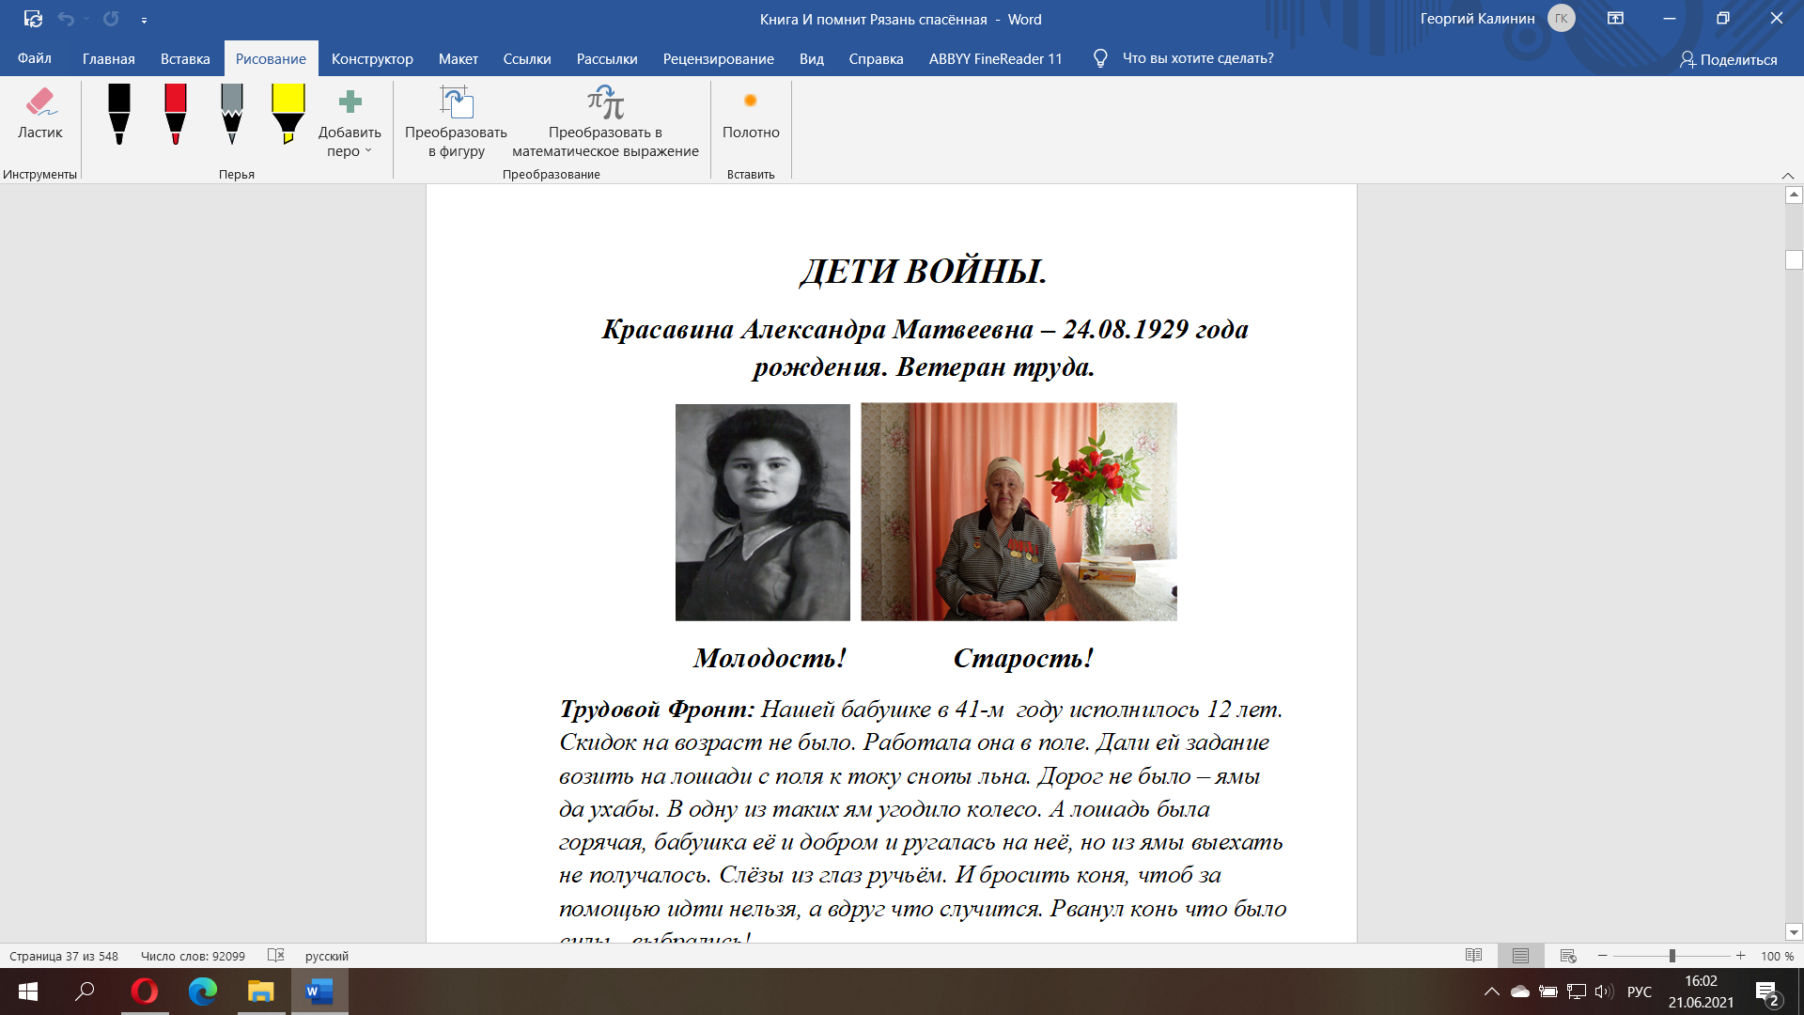Click the ГК account avatar
This screenshot has height=1015, width=1804.
(x=1562, y=18)
